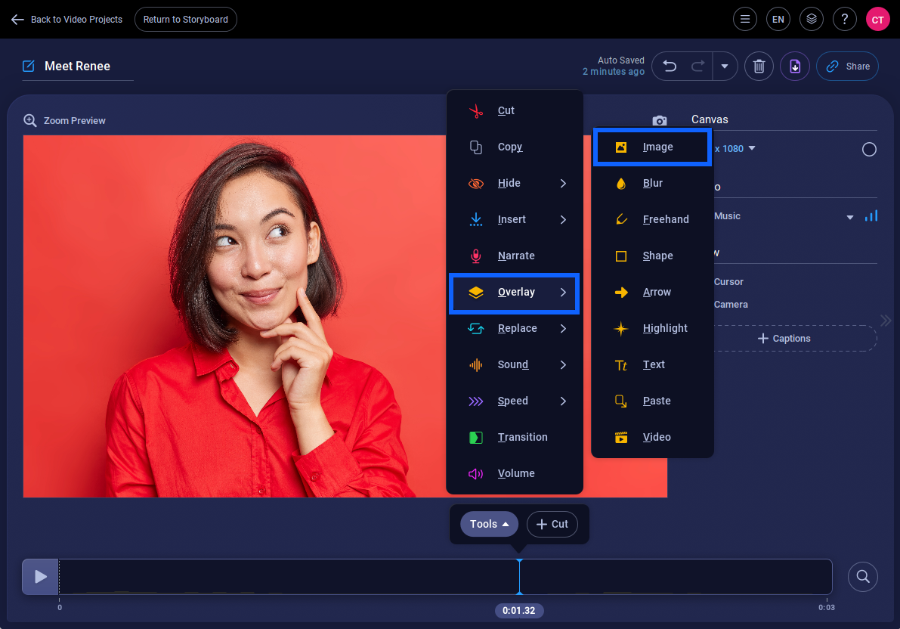Click the undo arrow icon
Viewport: 900px width, 629px height.
tap(669, 67)
